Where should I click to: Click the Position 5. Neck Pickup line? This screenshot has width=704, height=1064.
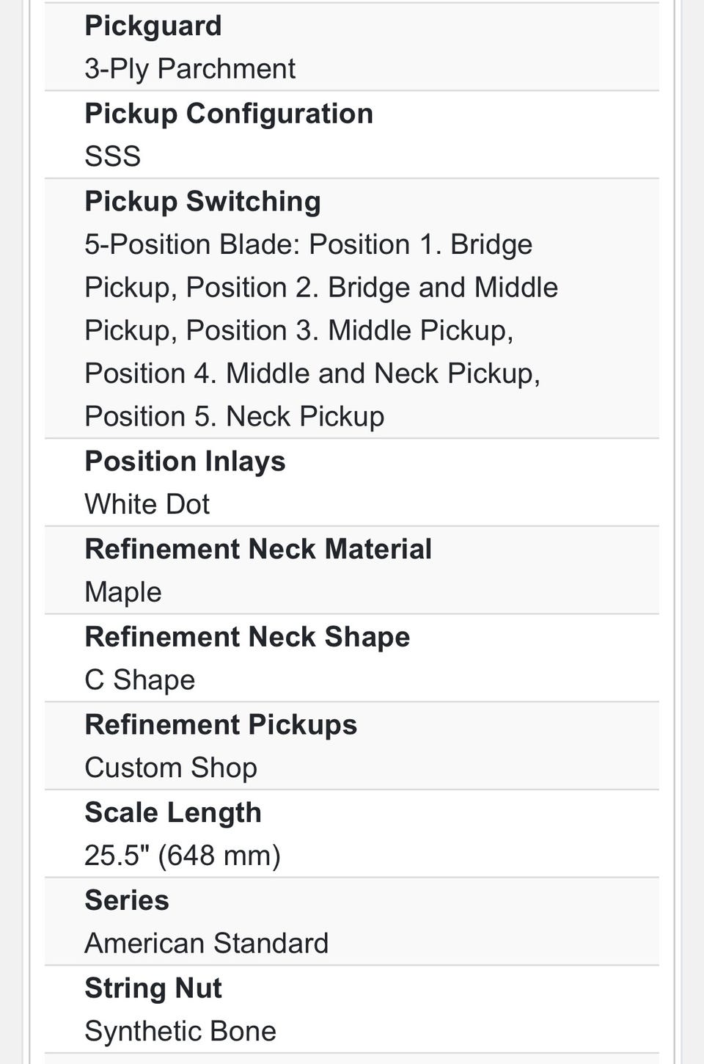235,417
